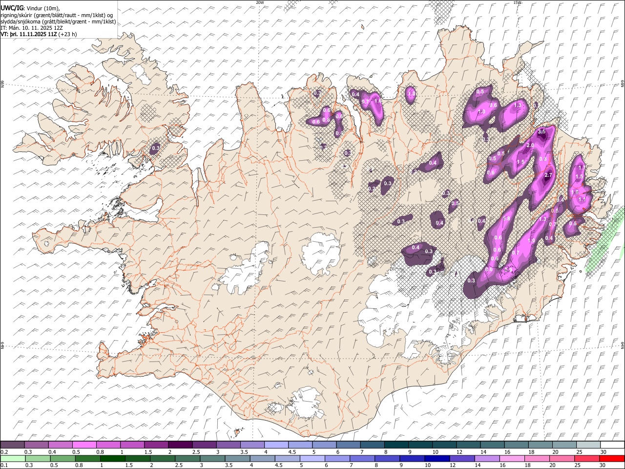Viewport: 625px width, 469px height.
Task: Click the 15W longitude label at top
Action: tap(517, 2)
